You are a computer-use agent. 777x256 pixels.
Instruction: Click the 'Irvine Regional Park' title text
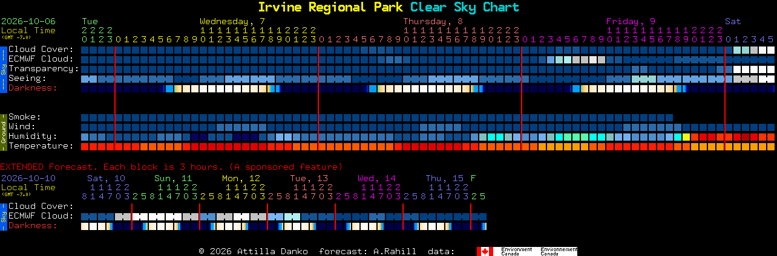pos(332,7)
